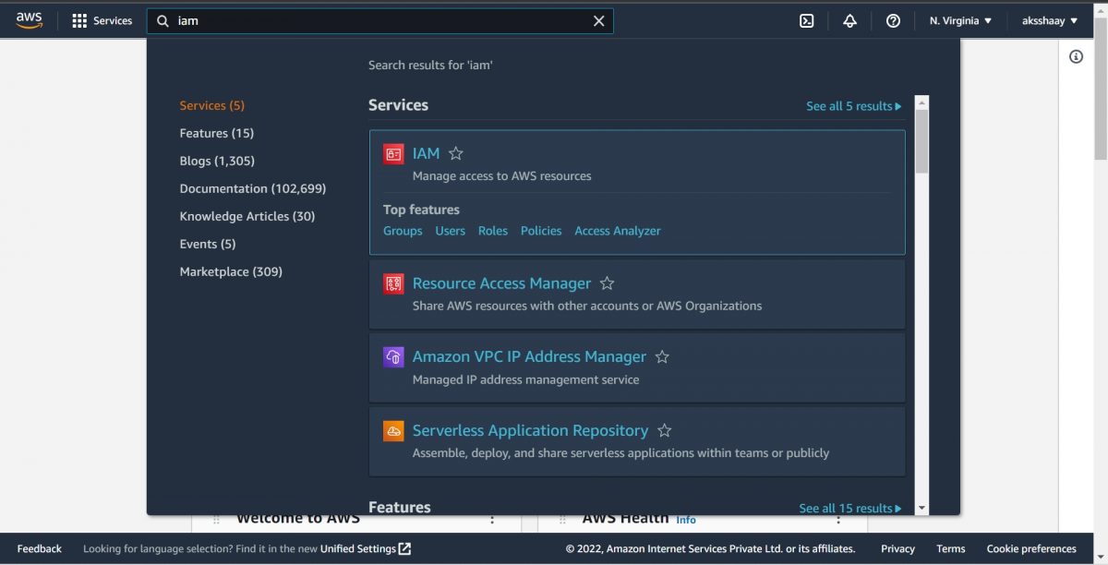Open the help question-mark icon

click(893, 20)
